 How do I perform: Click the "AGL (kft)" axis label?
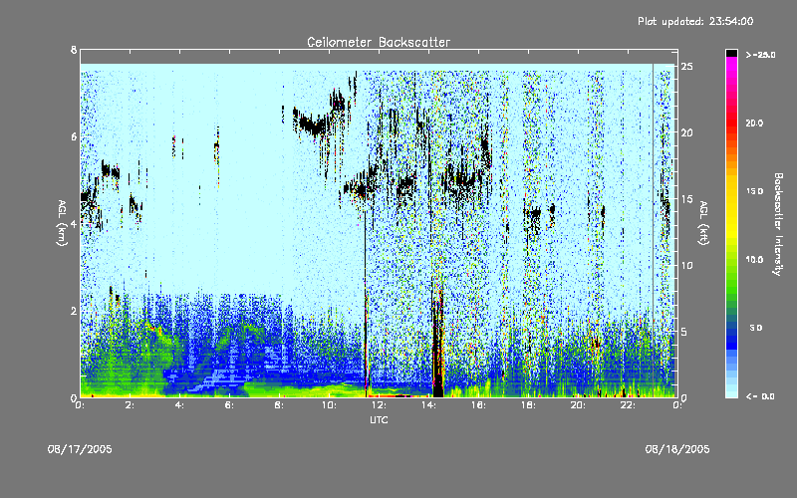[703, 223]
